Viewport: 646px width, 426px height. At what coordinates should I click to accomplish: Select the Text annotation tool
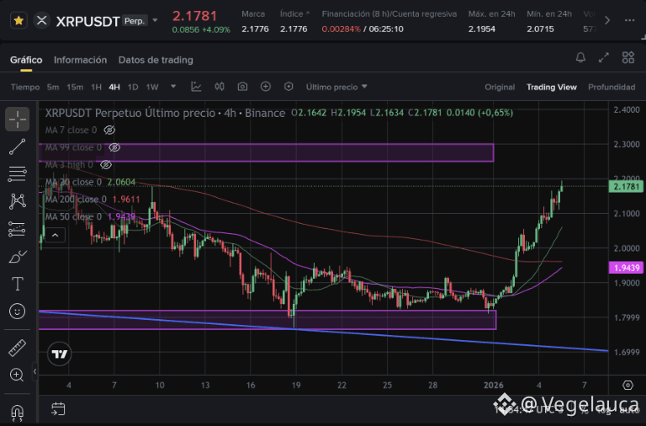pyautogui.click(x=18, y=284)
